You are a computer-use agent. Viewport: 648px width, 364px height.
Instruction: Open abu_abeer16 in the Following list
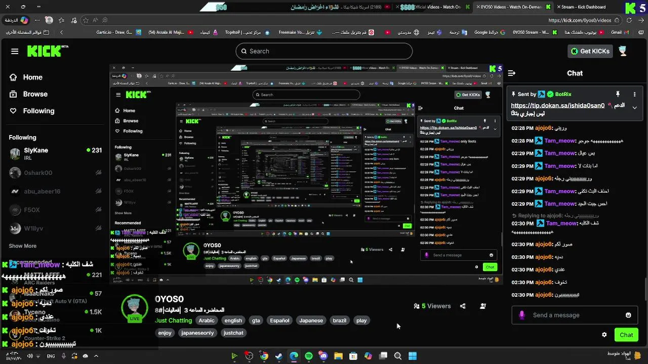point(56,191)
